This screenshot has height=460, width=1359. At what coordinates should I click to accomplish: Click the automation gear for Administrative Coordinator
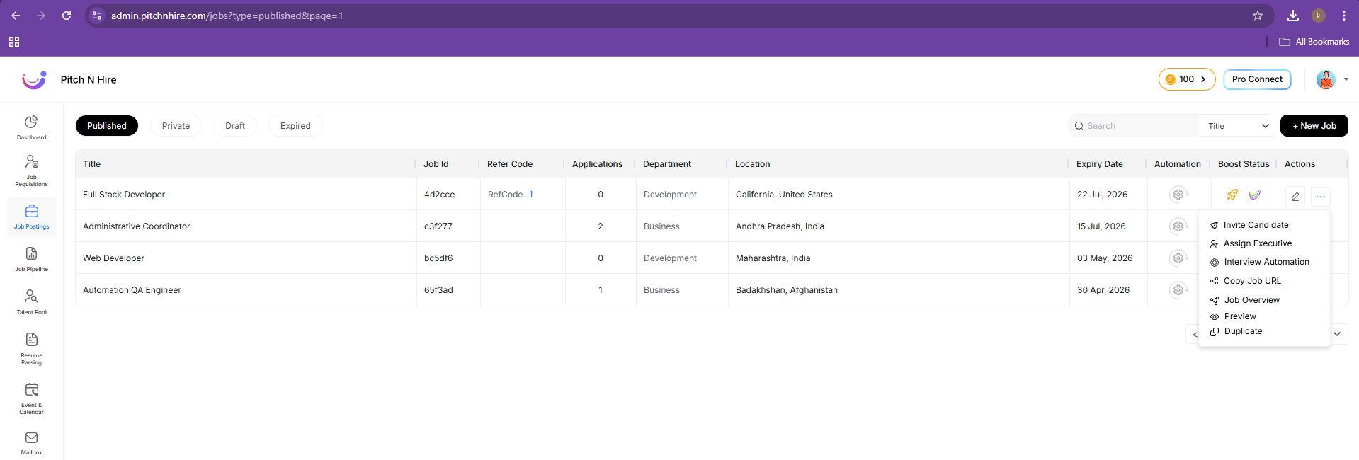pyautogui.click(x=1178, y=226)
